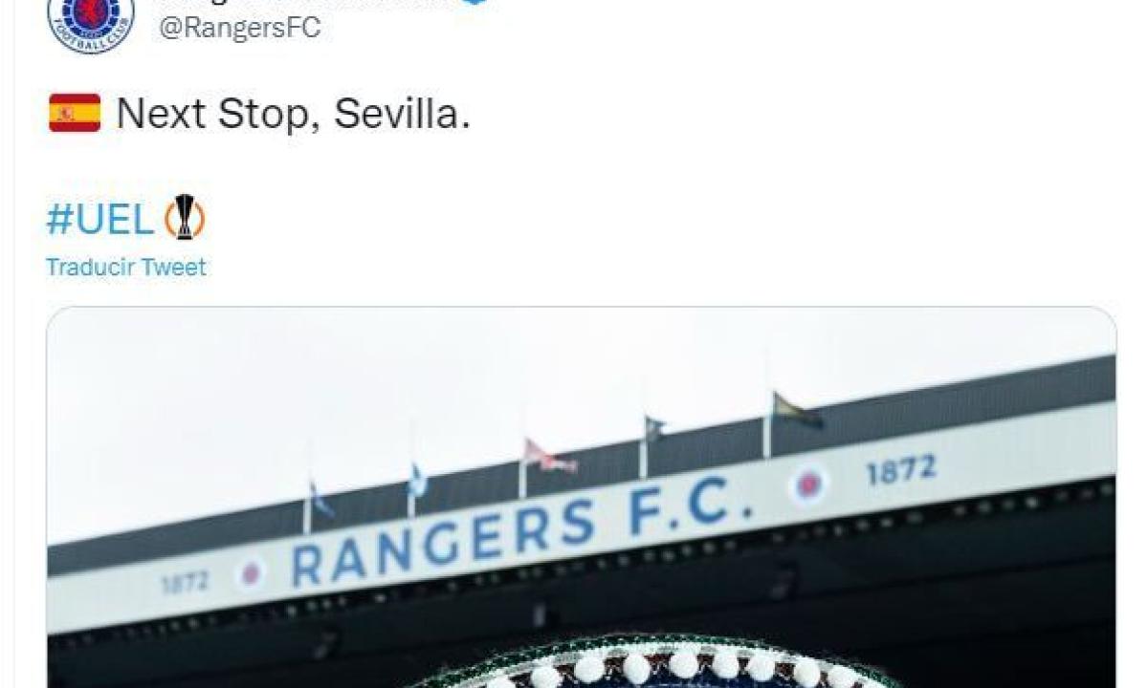
Task: Click the left-hand 1872 on the sign
Action: click(187, 581)
